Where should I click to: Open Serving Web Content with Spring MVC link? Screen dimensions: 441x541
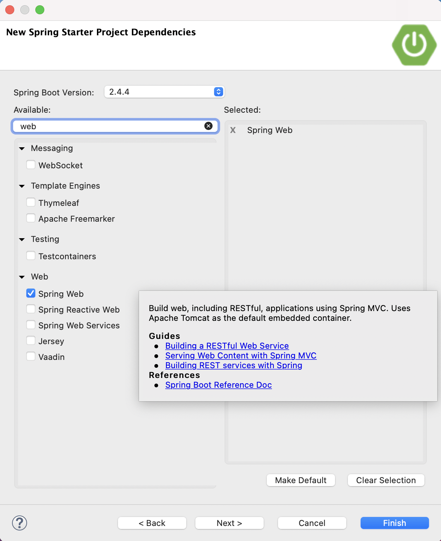(241, 355)
